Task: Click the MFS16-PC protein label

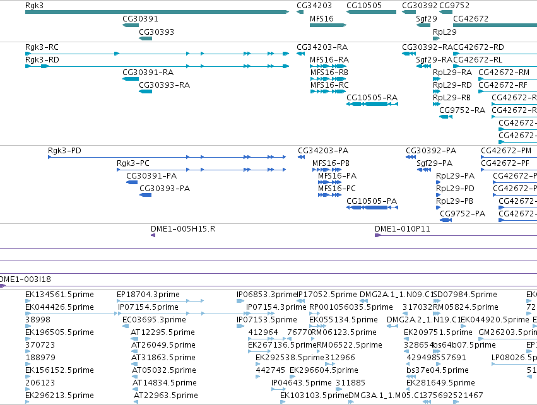Action: [337, 189]
